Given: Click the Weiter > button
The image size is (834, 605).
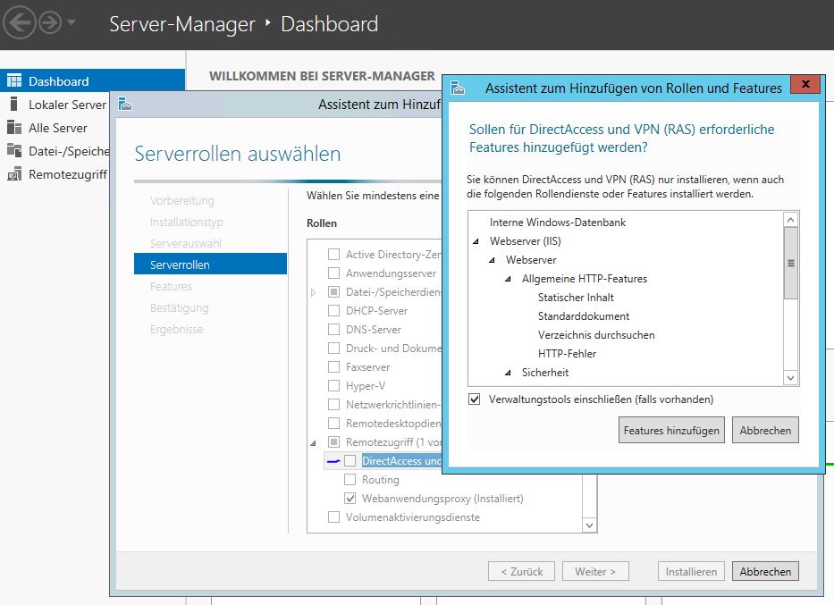Looking at the screenshot, I should (x=595, y=571).
